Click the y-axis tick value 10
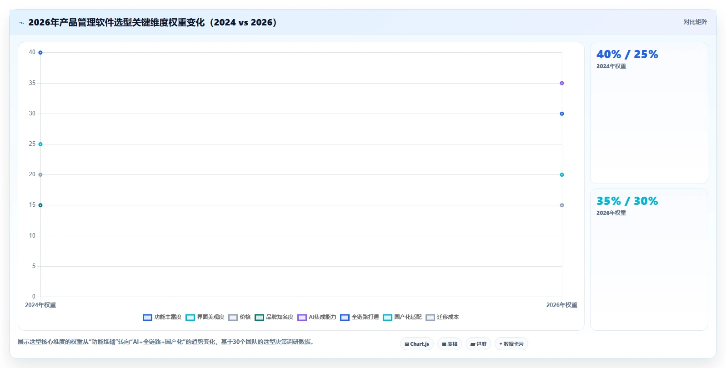The width and height of the screenshot is (726, 368). tap(32, 236)
